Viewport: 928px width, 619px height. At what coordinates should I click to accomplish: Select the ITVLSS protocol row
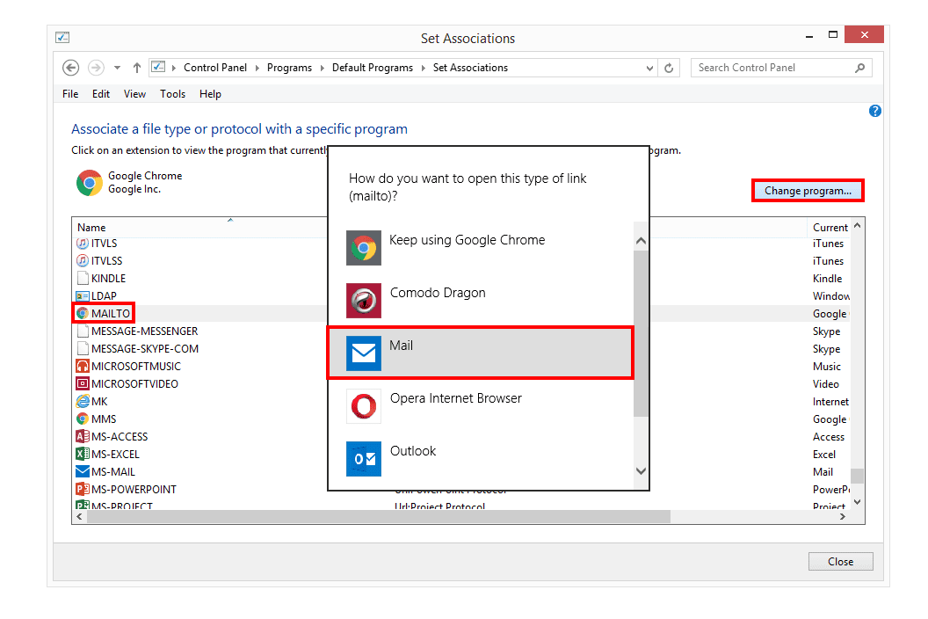click(106, 260)
